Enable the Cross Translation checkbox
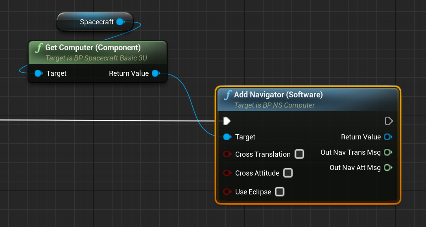This screenshot has width=426, height=227. click(299, 154)
